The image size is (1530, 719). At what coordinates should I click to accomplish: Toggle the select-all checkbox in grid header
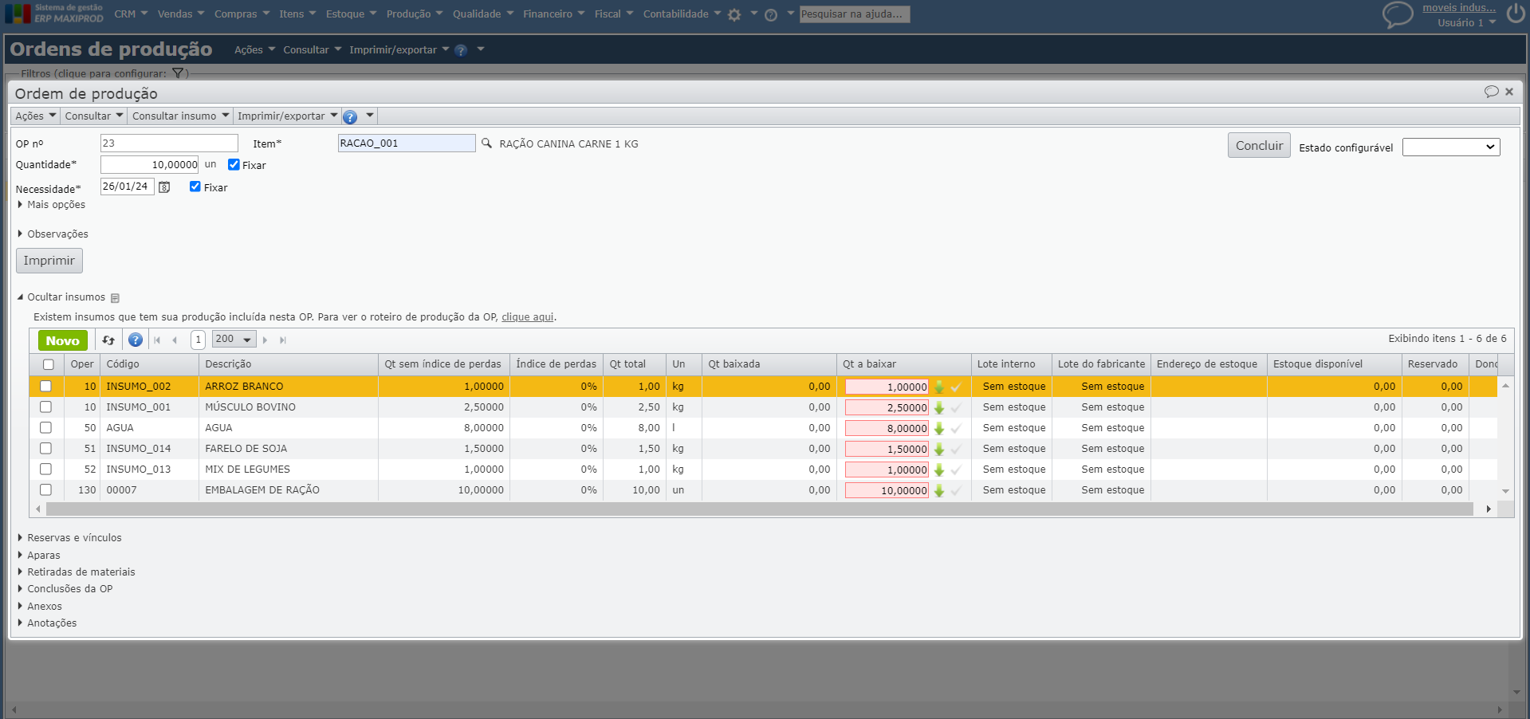click(x=49, y=364)
